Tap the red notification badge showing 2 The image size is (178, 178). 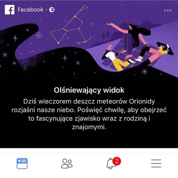(117, 161)
